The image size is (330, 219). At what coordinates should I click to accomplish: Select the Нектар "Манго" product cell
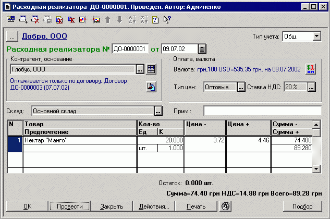coord(80,140)
